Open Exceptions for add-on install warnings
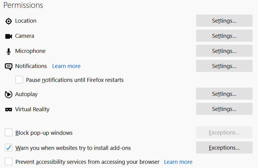Screen dimensions: 258x168 click(x=224, y=148)
